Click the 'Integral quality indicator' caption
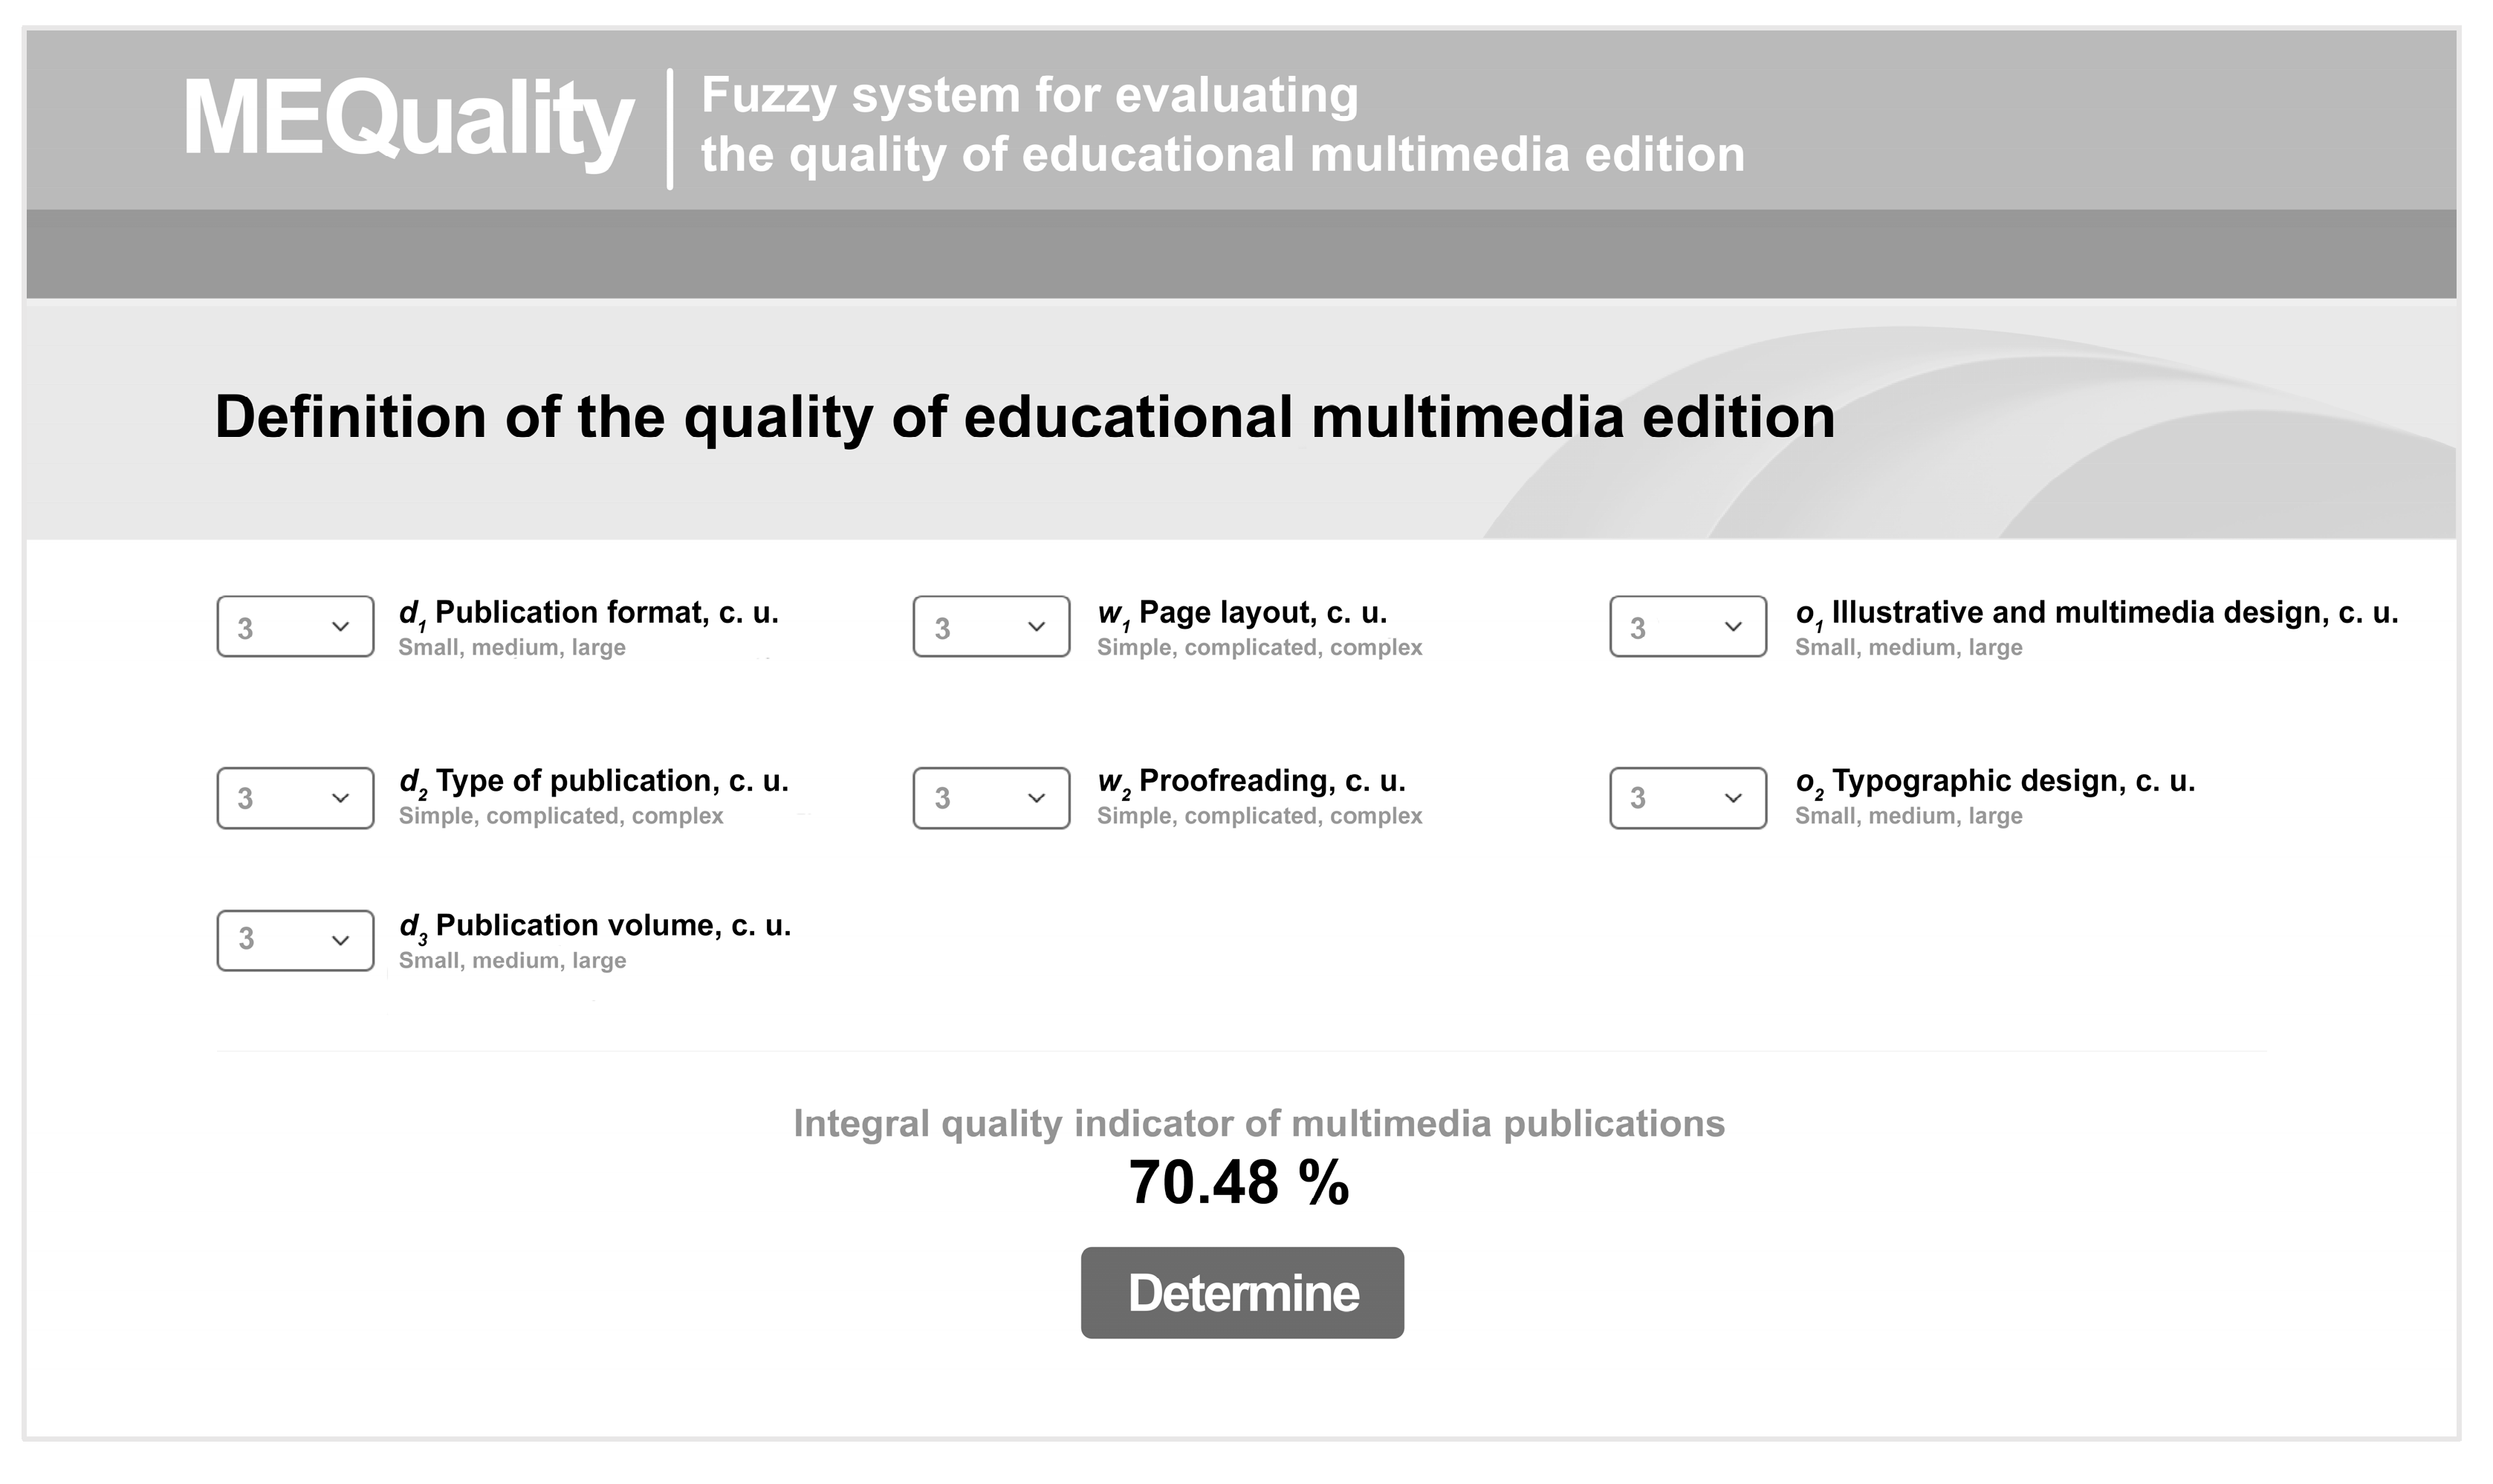 click(x=1259, y=1124)
